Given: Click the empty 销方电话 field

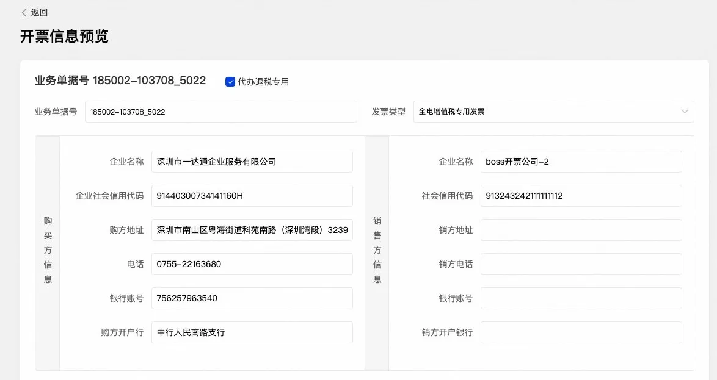Looking at the screenshot, I should pyautogui.click(x=581, y=264).
